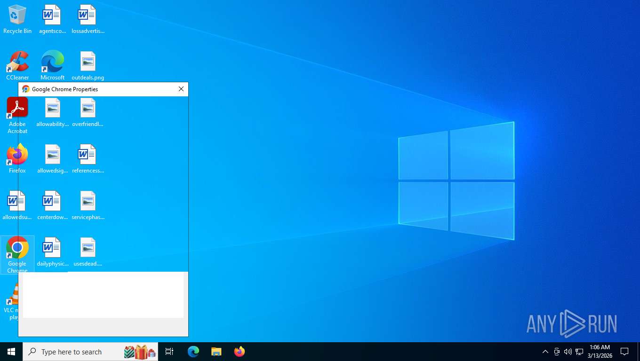Select the Firefox desktop shortcut
Screen dimensions: 640x361
(x=17, y=159)
